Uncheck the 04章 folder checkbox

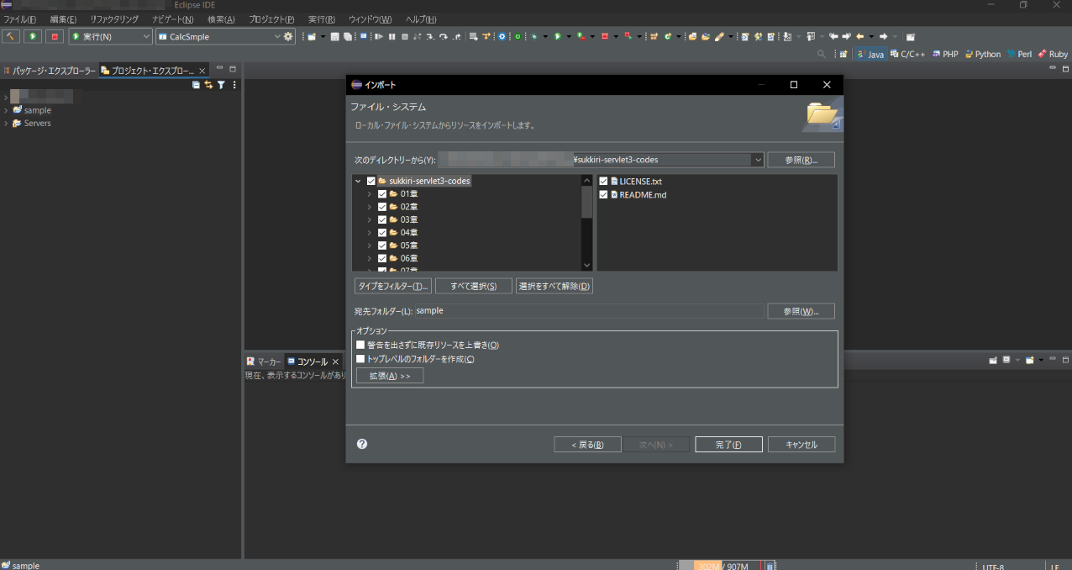coord(382,232)
